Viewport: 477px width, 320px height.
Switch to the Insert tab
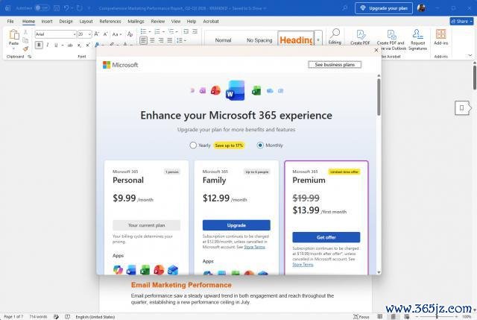point(47,22)
